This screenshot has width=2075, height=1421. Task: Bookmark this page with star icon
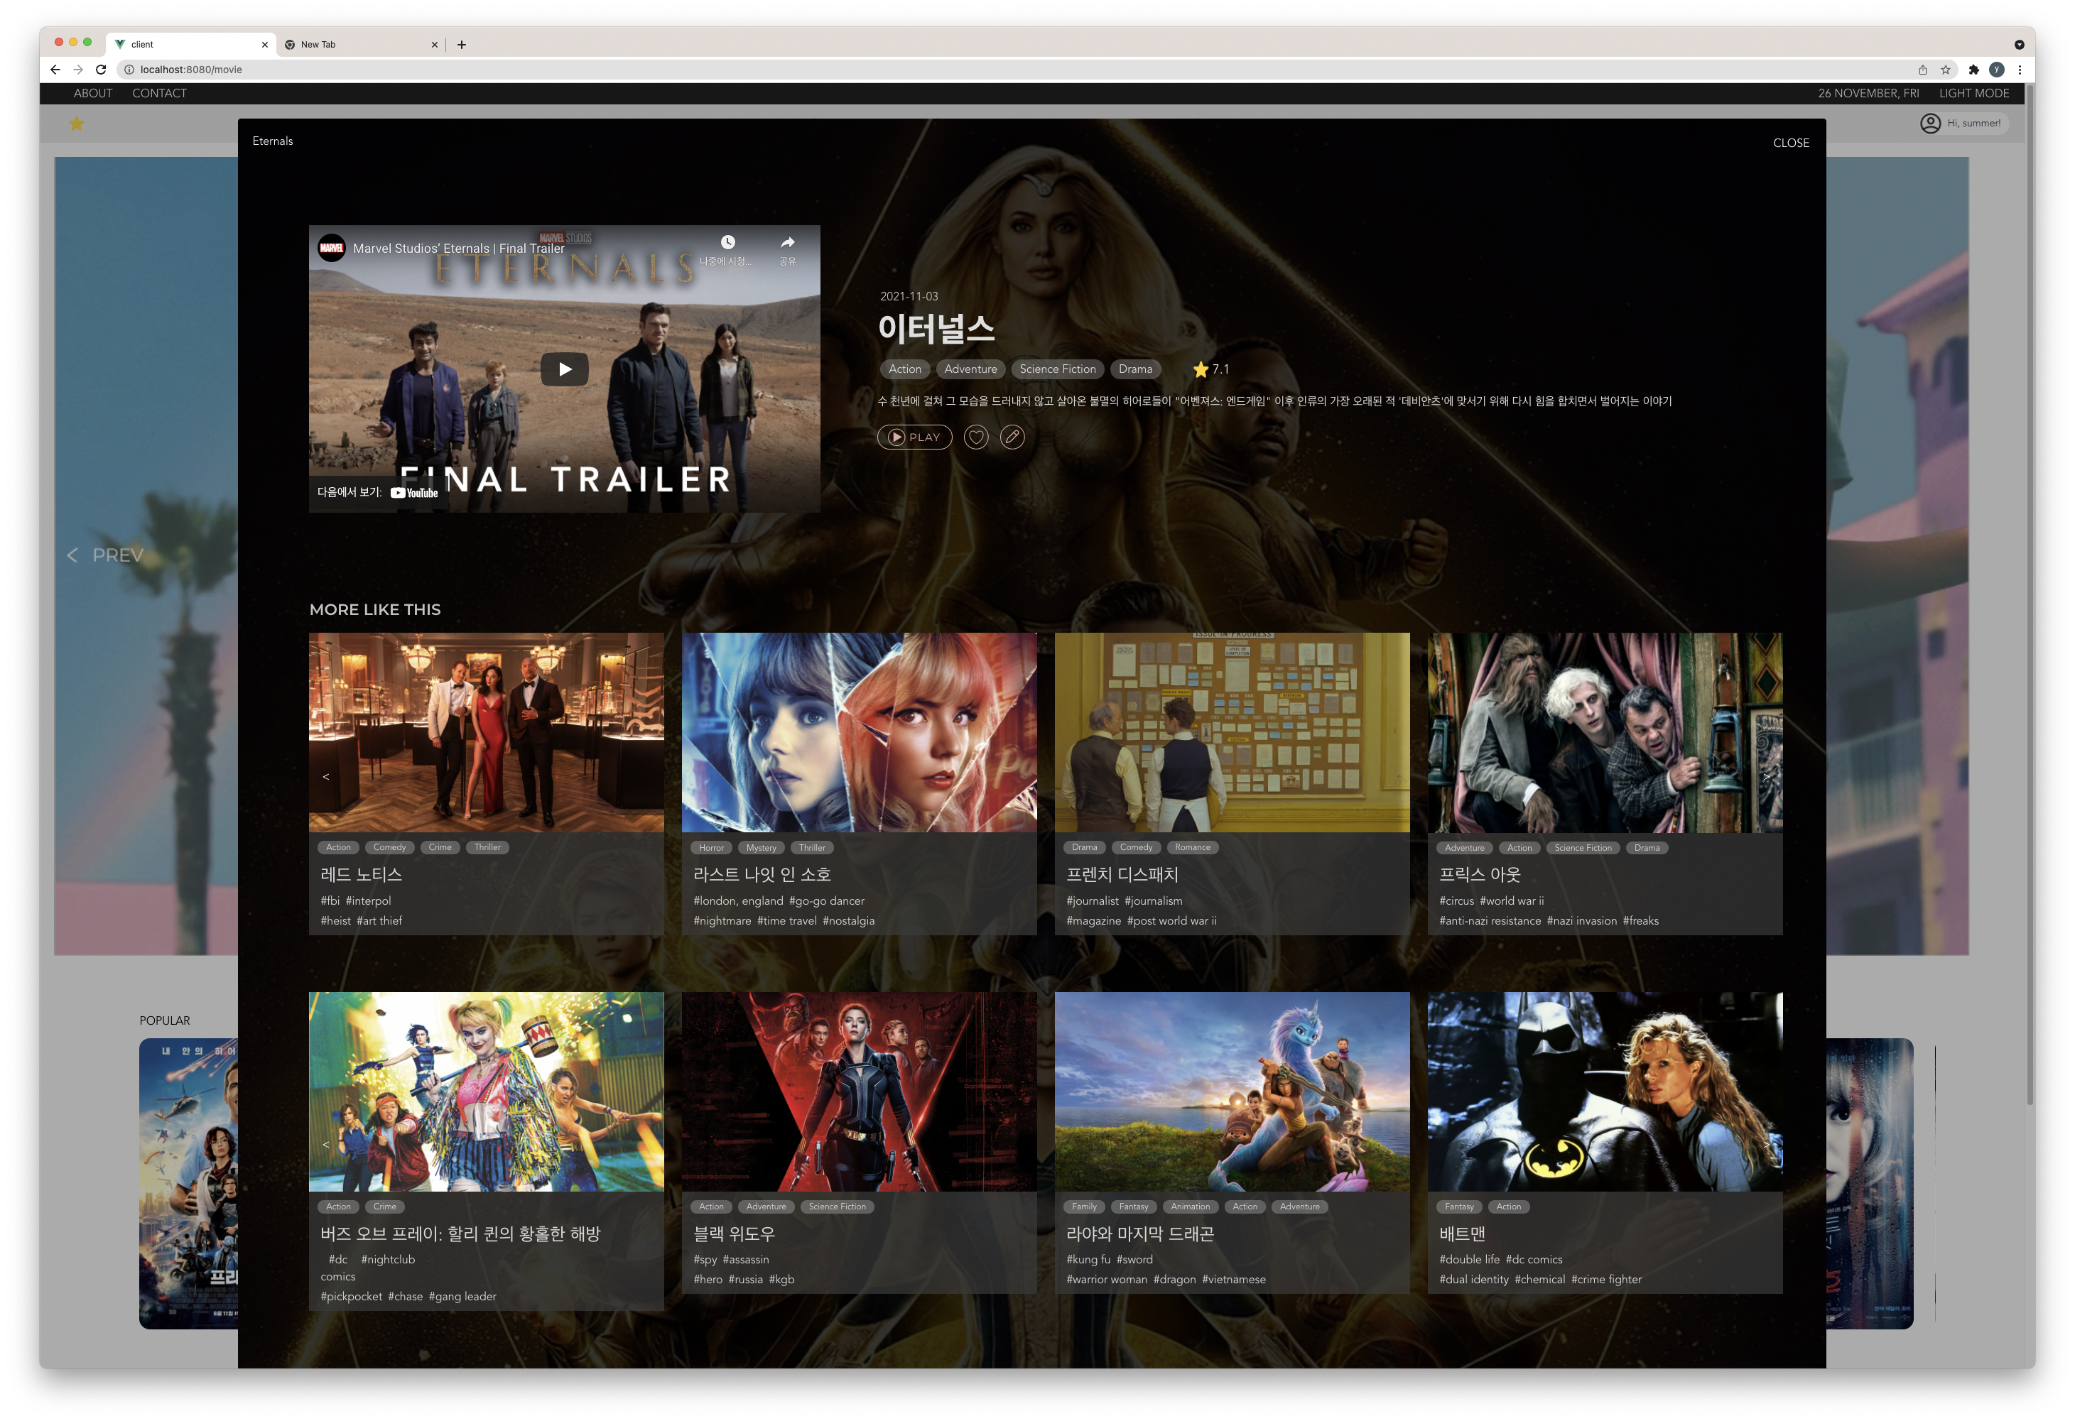1946,70
